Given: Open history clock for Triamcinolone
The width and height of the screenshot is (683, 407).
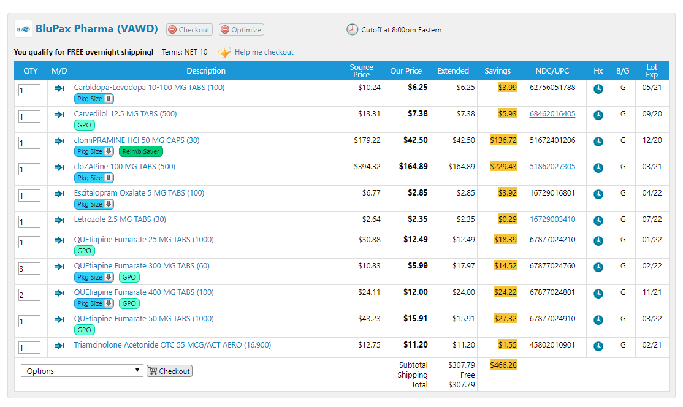Looking at the screenshot, I should coord(598,346).
